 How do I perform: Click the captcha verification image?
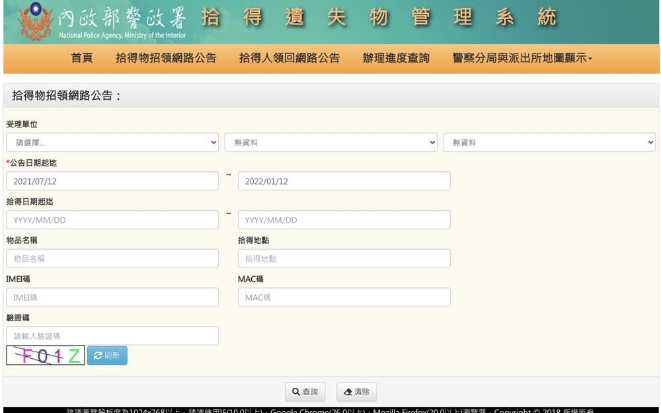click(x=46, y=356)
